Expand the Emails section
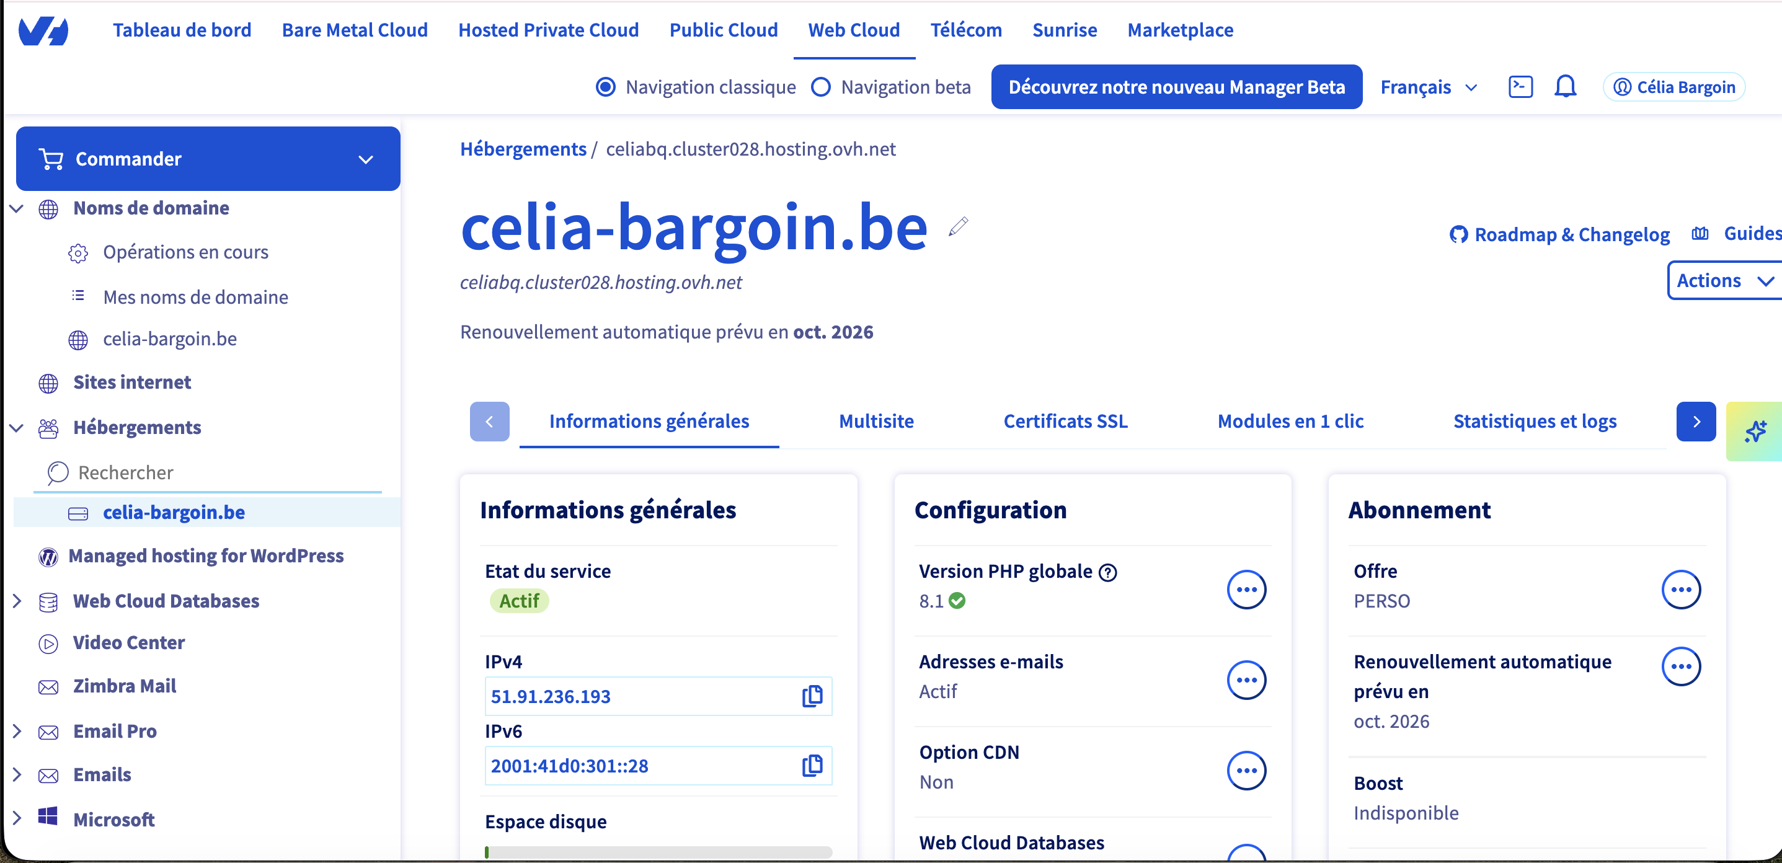Viewport: 1782px width, 863px height. (17, 774)
